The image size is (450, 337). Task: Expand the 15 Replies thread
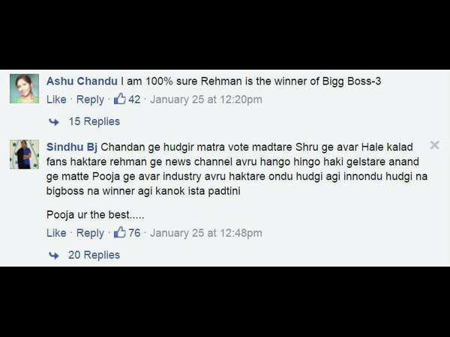pyautogui.click(x=94, y=121)
